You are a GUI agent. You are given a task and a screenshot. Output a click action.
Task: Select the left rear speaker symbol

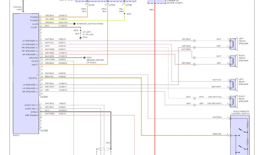(x=233, y=84)
